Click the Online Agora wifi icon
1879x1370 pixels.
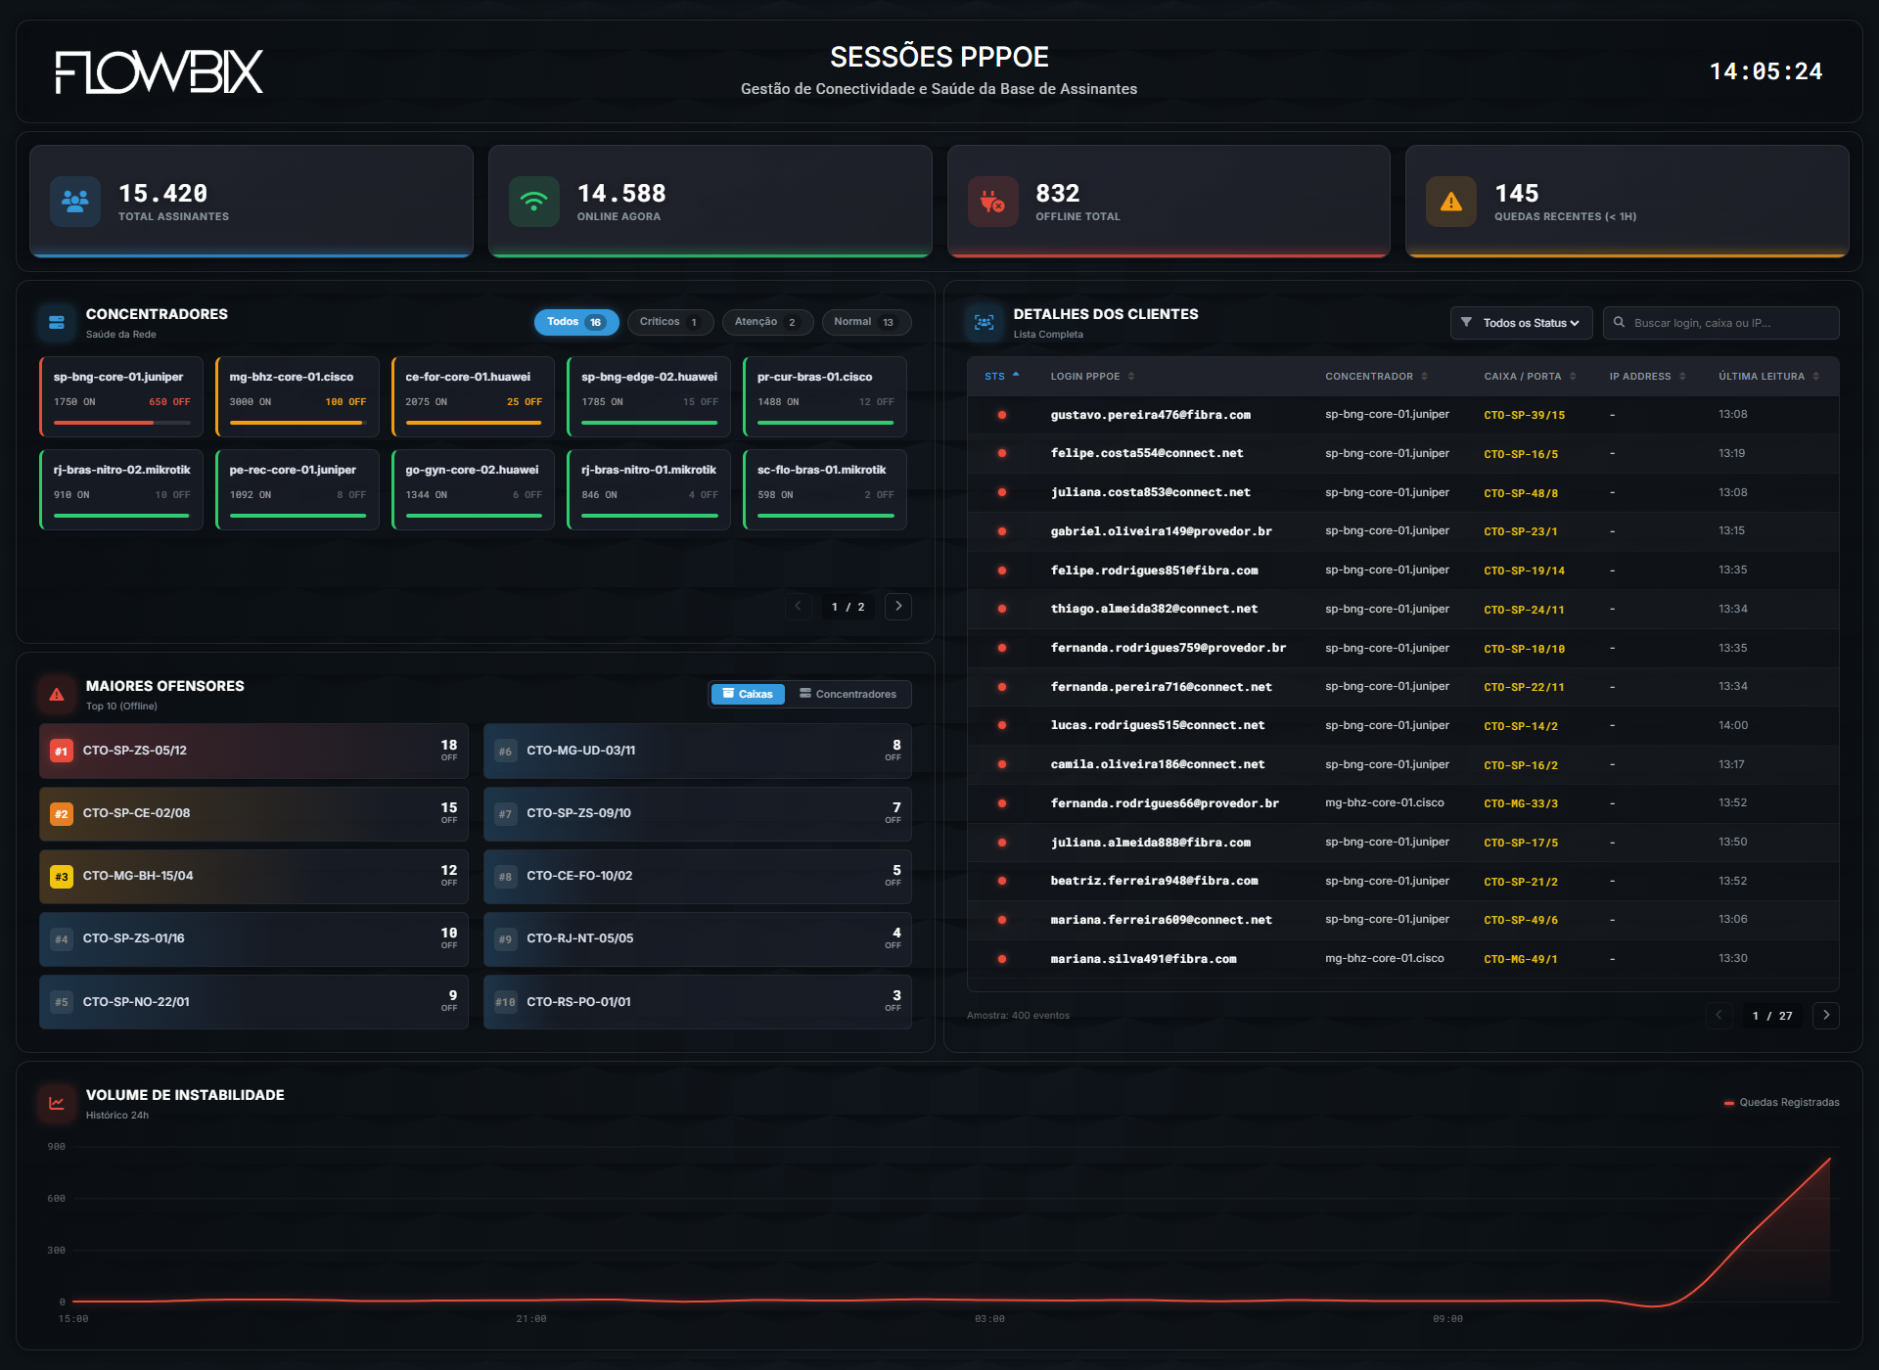tap(533, 202)
